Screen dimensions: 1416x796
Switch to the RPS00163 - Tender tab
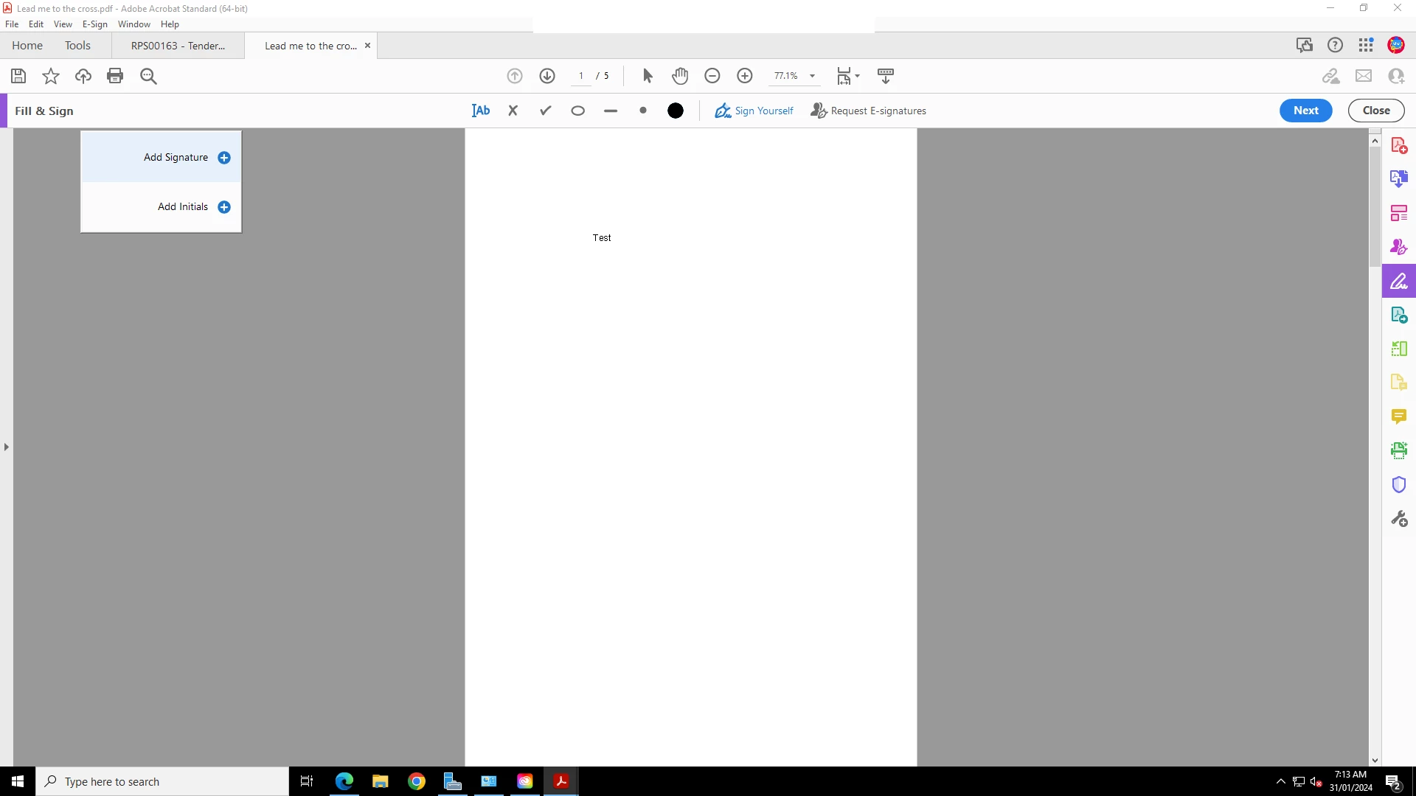tap(178, 46)
